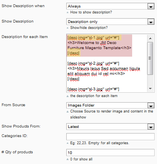Click the line '[desc img="sl-3.jpg" url="#"]' in textarea
157x164 pixels.
point(93,89)
